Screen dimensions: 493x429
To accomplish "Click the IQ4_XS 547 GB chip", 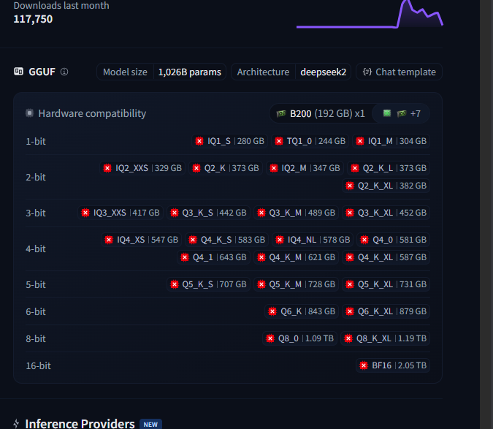I will click(x=142, y=240).
